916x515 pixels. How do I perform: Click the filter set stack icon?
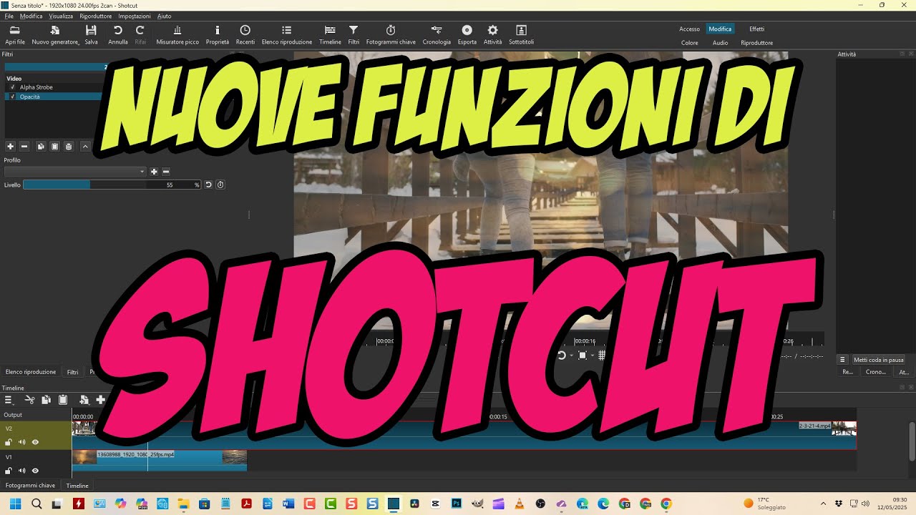point(69,146)
